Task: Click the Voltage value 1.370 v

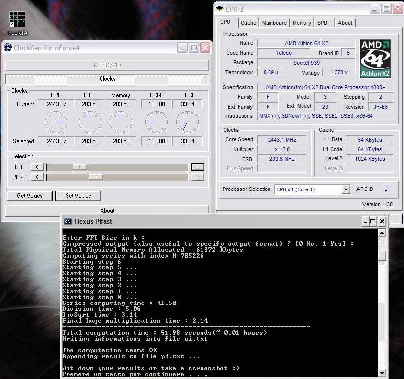Action: pos(339,72)
